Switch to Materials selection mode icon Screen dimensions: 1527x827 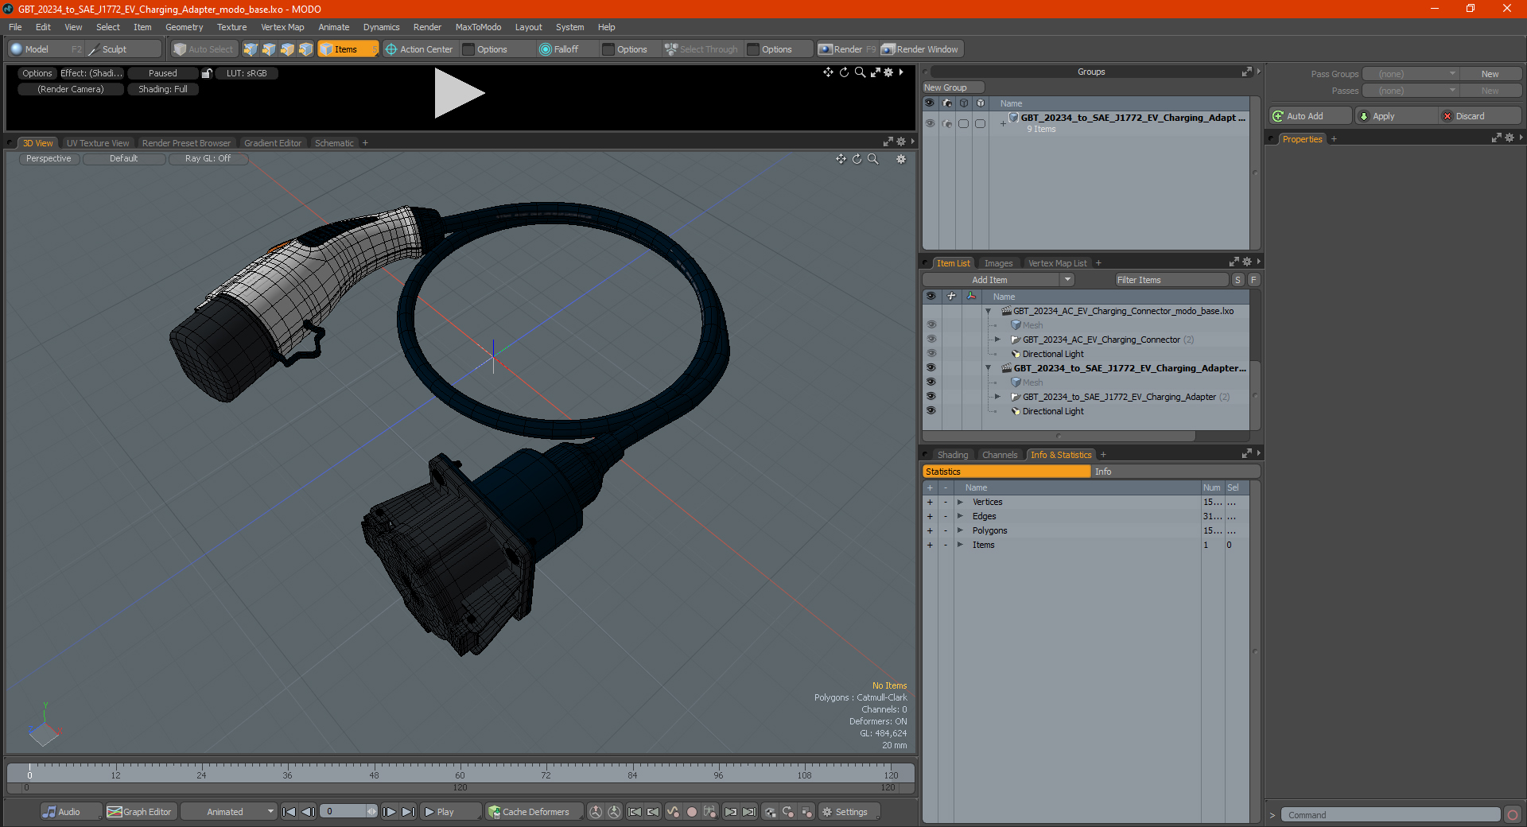click(305, 49)
